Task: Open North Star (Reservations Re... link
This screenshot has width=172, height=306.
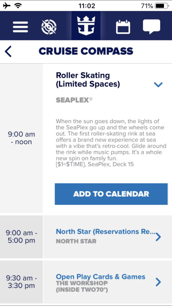Action: click(106, 232)
